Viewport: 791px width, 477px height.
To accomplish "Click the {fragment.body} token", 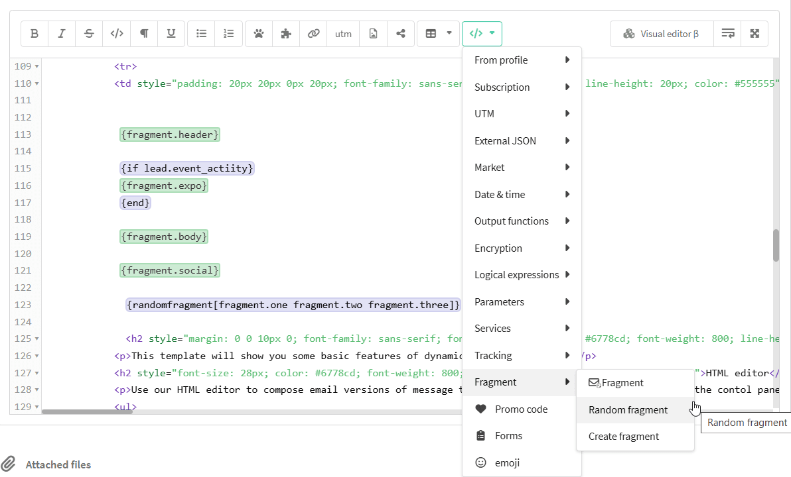I will point(164,237).
